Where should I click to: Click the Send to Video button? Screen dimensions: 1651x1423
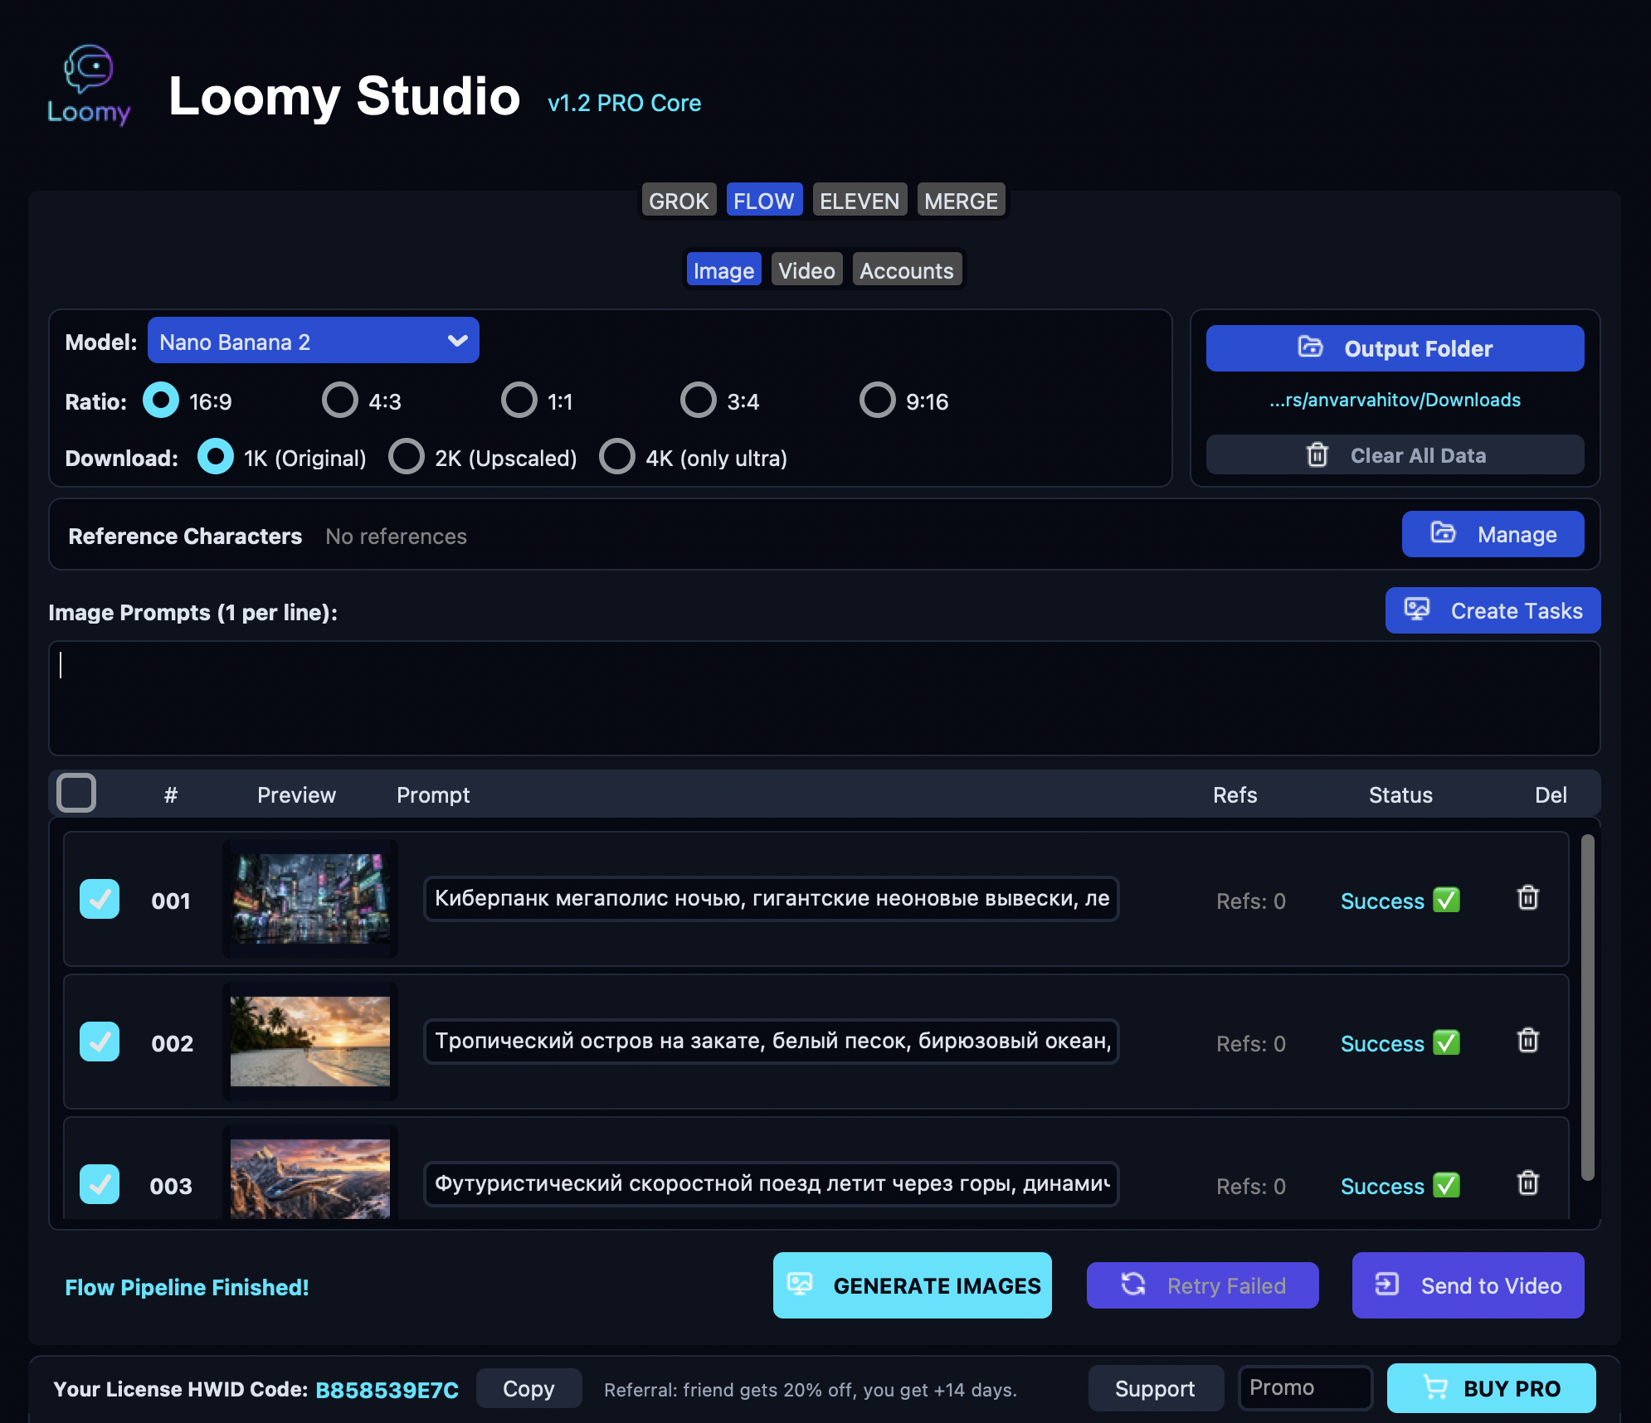click(x=1468, y=1285)
